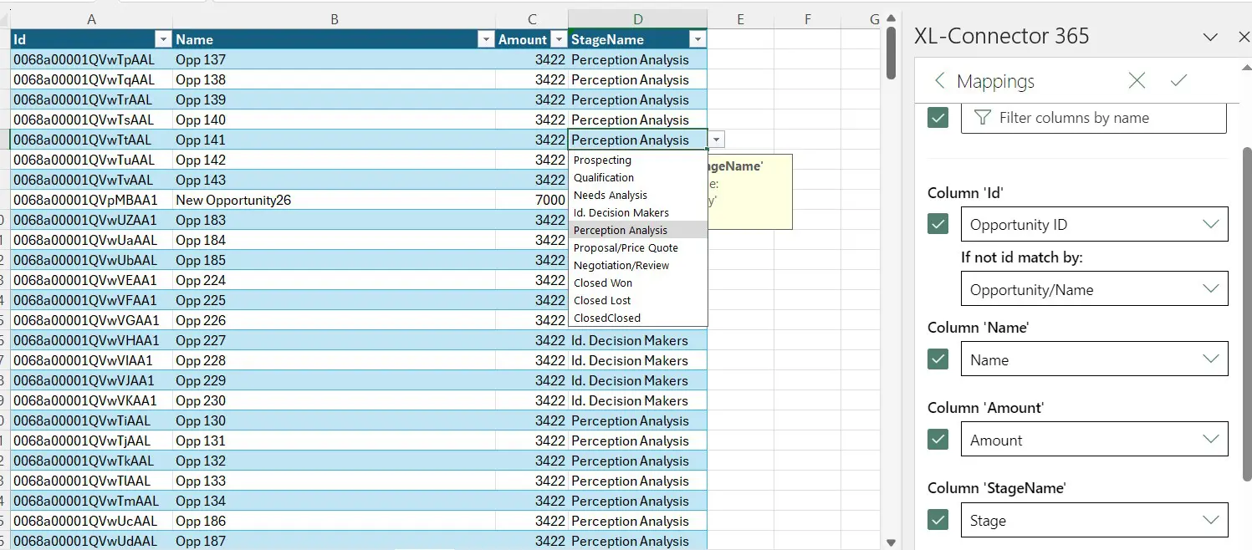
Task: Disable the Column 'StageName' mapping checkbox
Action: (x=938, y=520)
